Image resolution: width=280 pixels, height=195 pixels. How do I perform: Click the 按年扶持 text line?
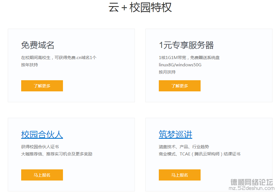(30, 65)
